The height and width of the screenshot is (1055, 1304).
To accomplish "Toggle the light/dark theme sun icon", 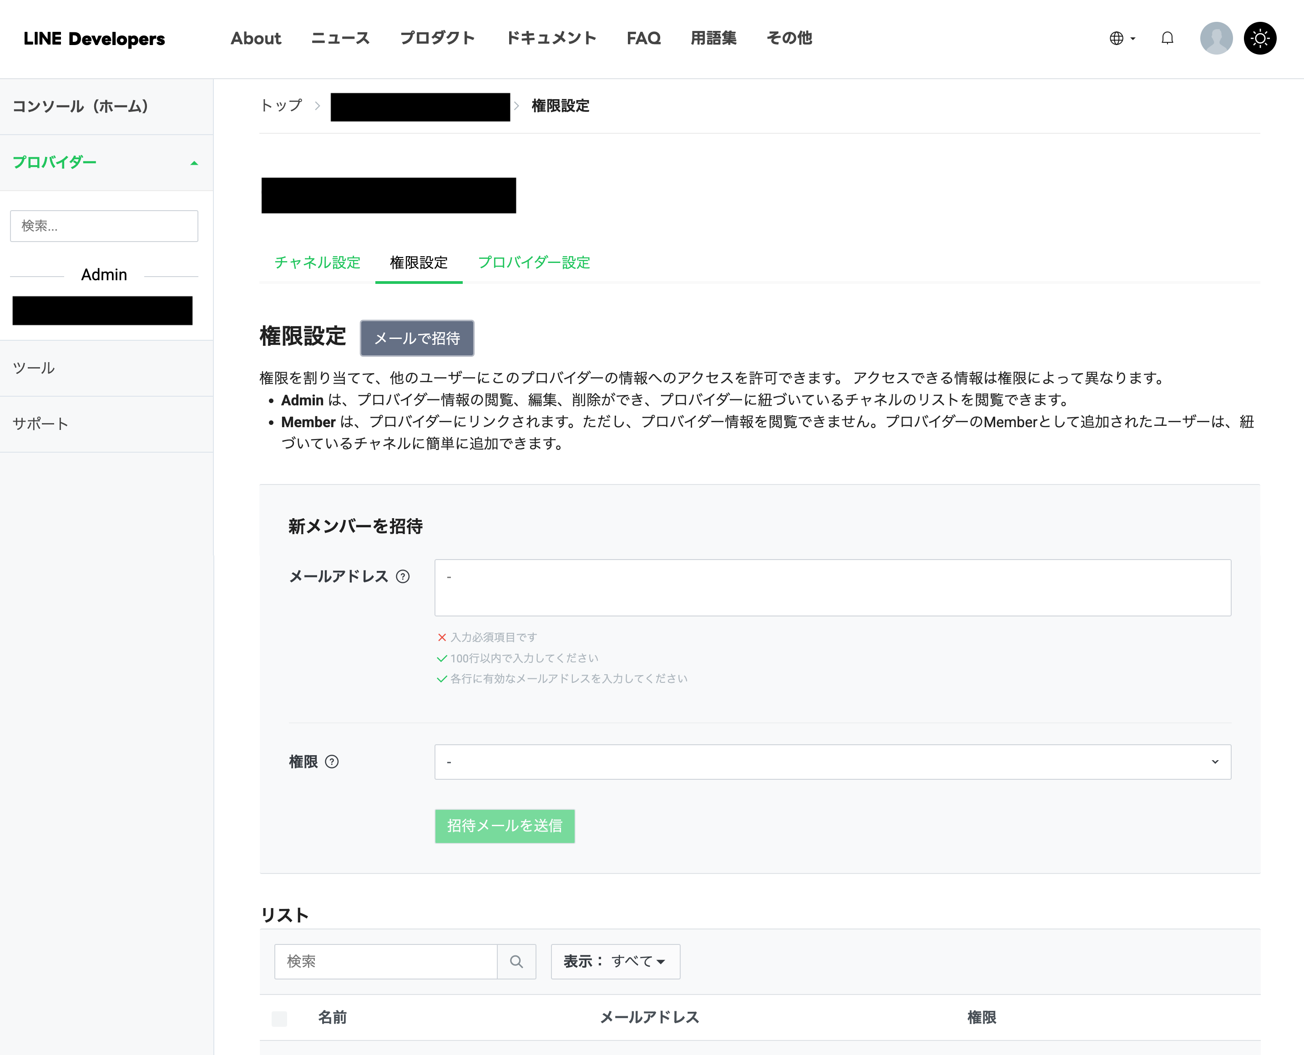I will point(1260,38).
